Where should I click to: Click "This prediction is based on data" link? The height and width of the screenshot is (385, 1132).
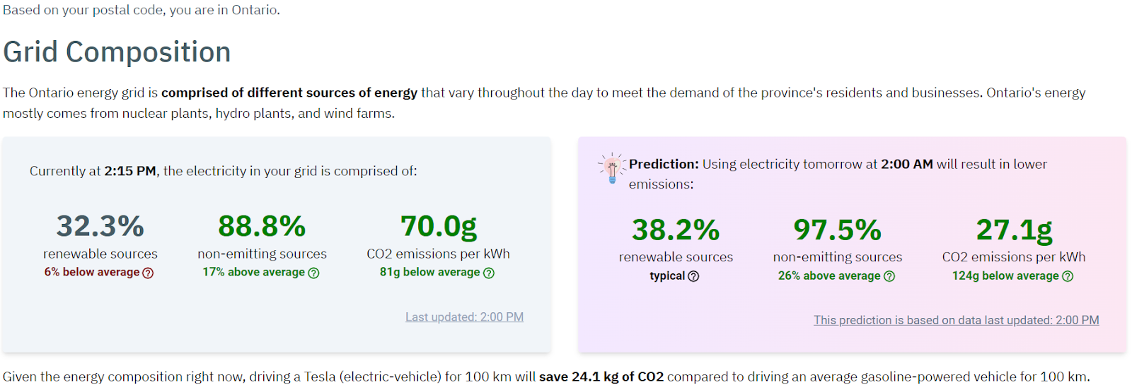tap(956, 321)
